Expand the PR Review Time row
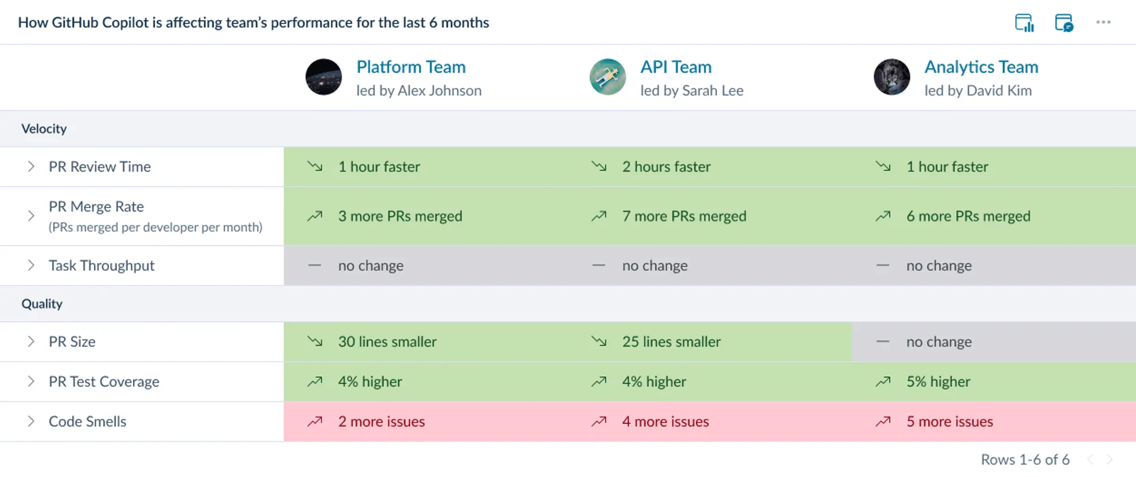 coord(31,167)
